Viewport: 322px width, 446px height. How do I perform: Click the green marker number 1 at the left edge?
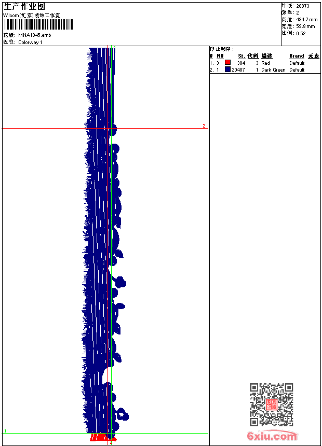coord(5,431)
